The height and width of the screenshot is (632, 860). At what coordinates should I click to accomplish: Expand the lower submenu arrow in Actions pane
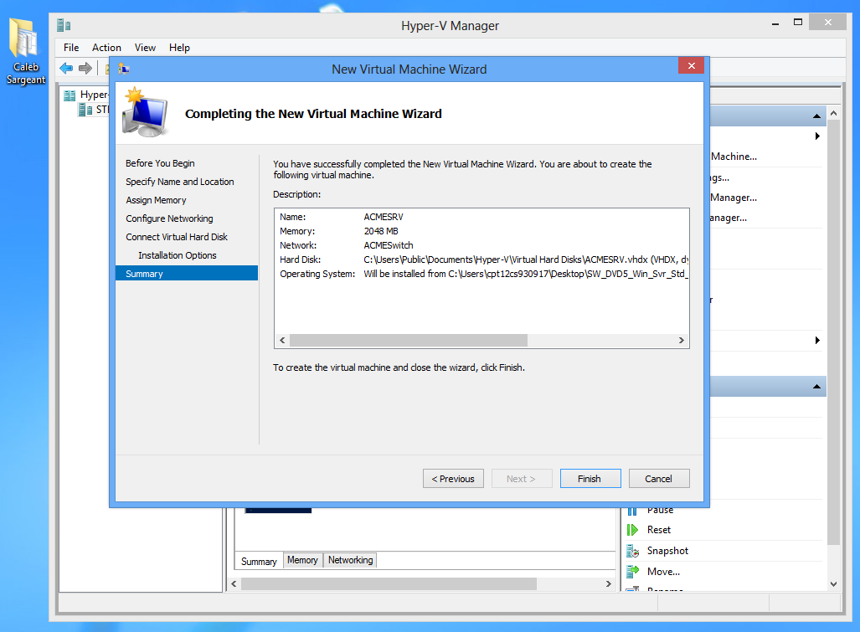tap(817, 341)
